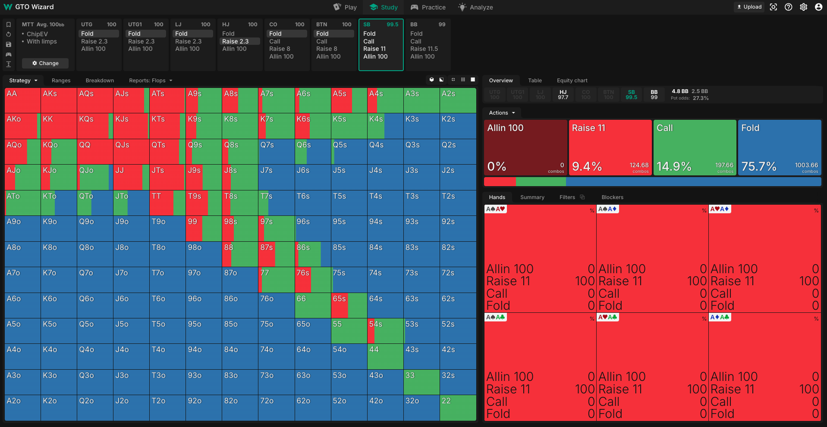Expand the Actions dropdown
Screen dimensions: 827x427
click(x=502, y=113)
